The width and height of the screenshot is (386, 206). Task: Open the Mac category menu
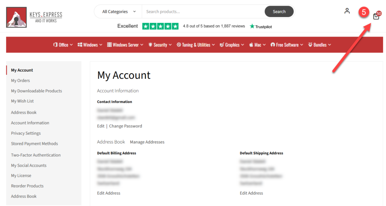click(257, 45)
